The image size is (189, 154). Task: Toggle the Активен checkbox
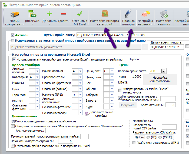tap(12, 35)
